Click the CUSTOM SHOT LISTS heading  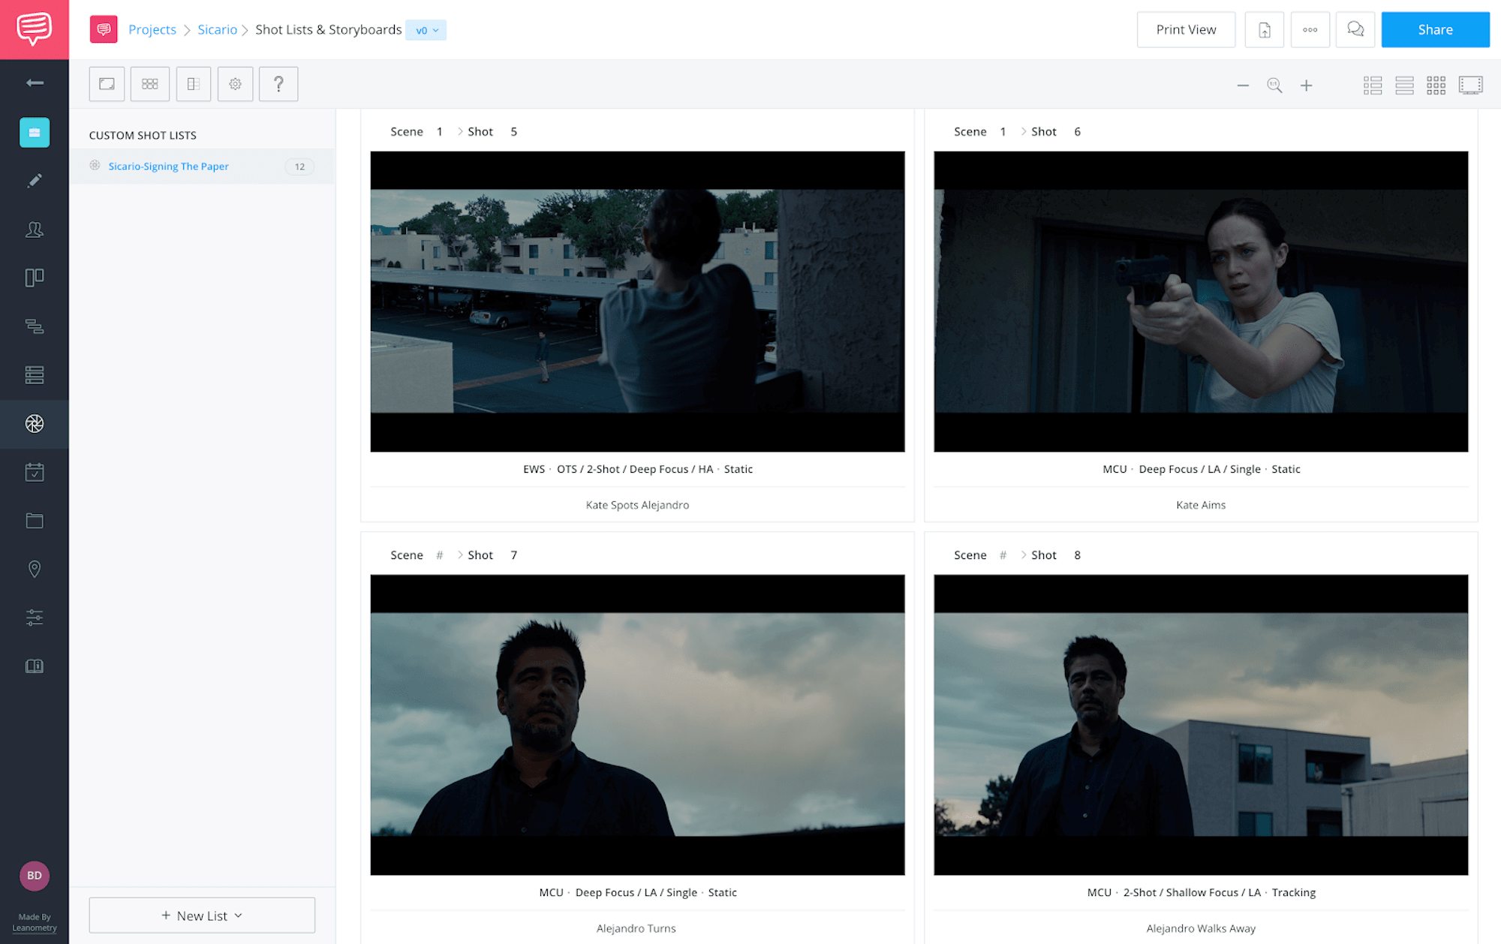point(143,135)
